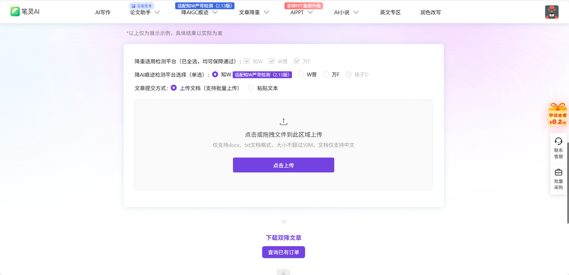Toggle the W普 checkbox for 降重

272,61
